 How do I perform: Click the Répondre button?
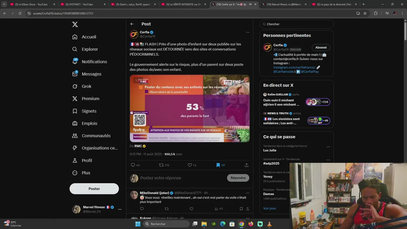238,178
